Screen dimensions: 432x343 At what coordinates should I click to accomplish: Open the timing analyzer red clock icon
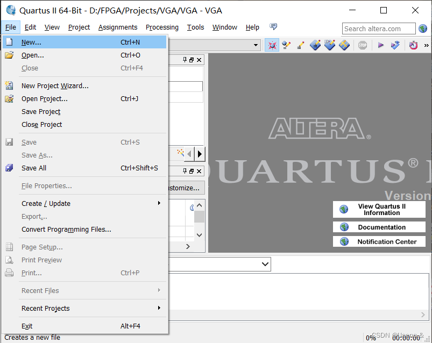click(413, 45)
